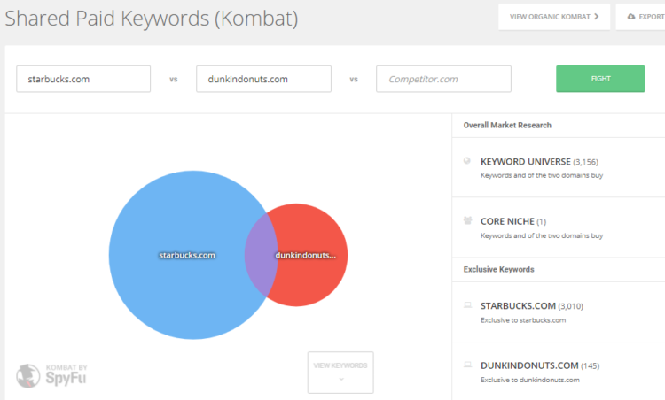
Task: Click the laptop icon beside STARBUCKS.COM
Action: tap(467, 305)
